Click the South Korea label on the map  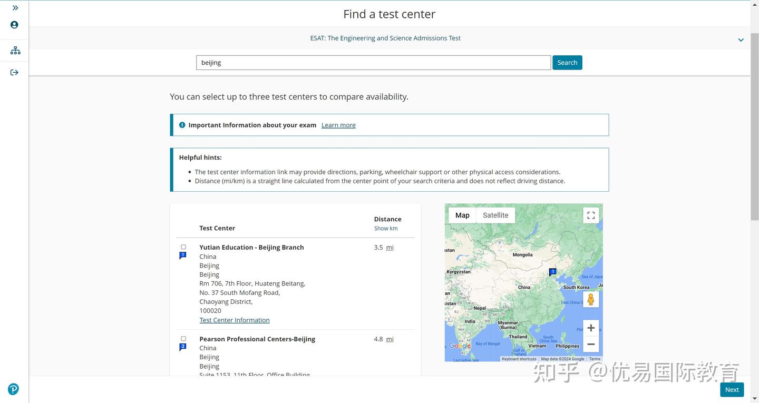pos(576,287)
